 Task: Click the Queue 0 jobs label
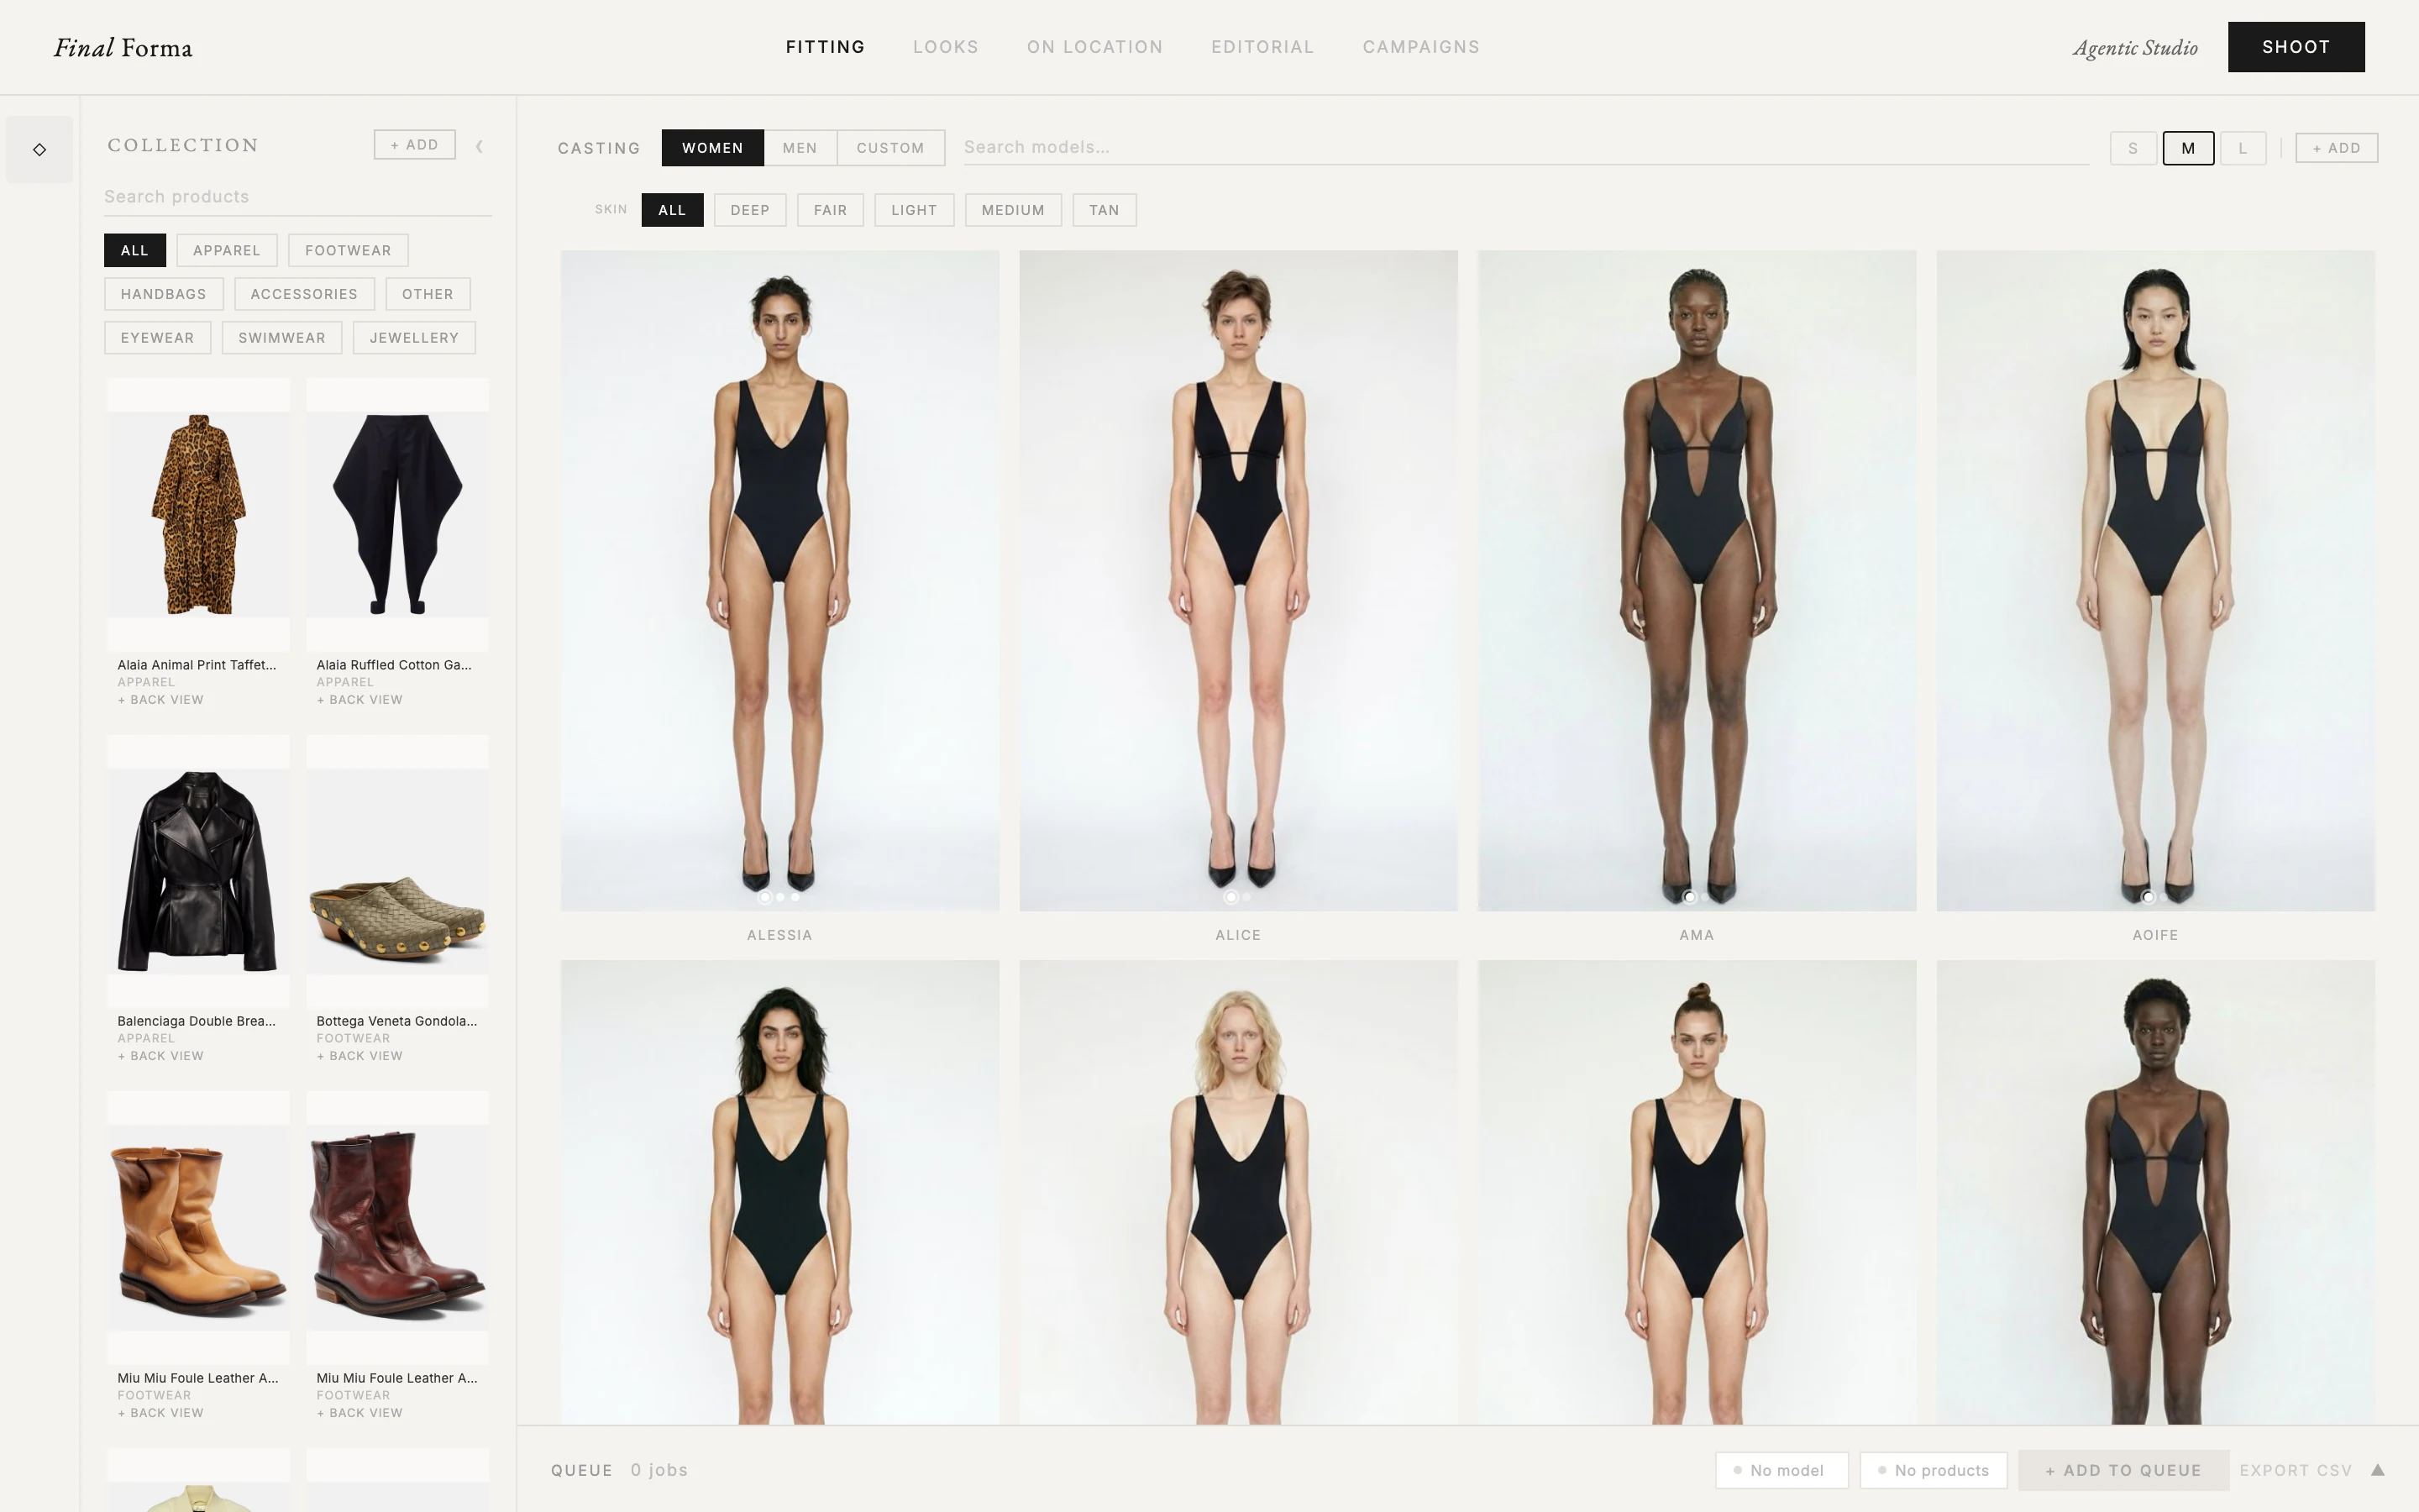619,1470
